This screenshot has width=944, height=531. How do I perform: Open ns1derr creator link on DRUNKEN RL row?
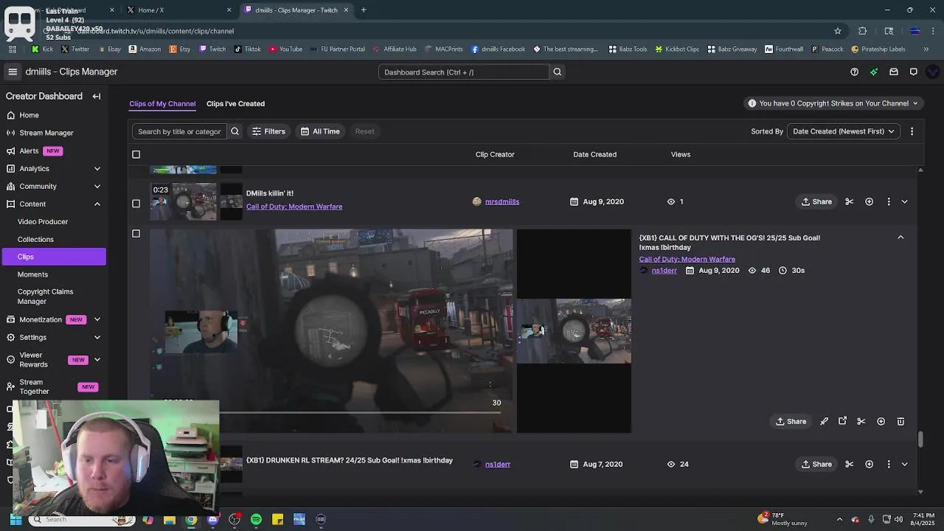click(498, 464)
